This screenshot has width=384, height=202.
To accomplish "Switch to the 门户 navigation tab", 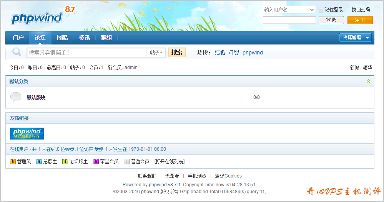I will 18,38.
